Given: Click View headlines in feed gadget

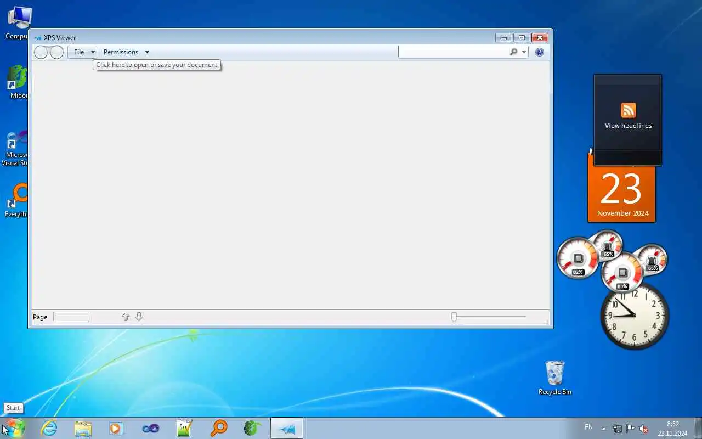Looking at the screenshot, I should 629,126.
